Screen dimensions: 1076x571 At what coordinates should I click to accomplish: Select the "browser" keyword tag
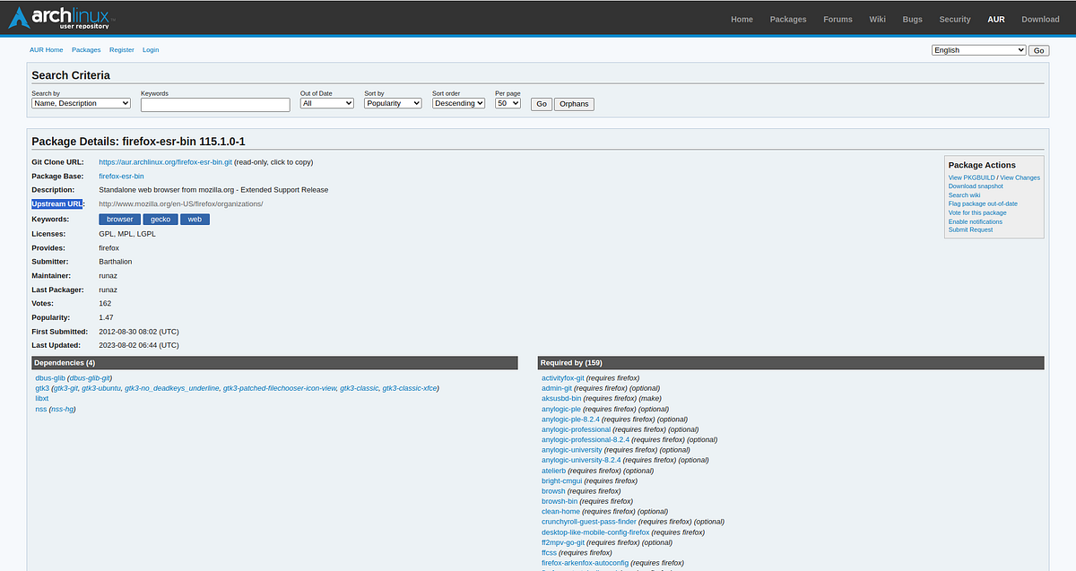pyautogui.click(x=119, y=219)
